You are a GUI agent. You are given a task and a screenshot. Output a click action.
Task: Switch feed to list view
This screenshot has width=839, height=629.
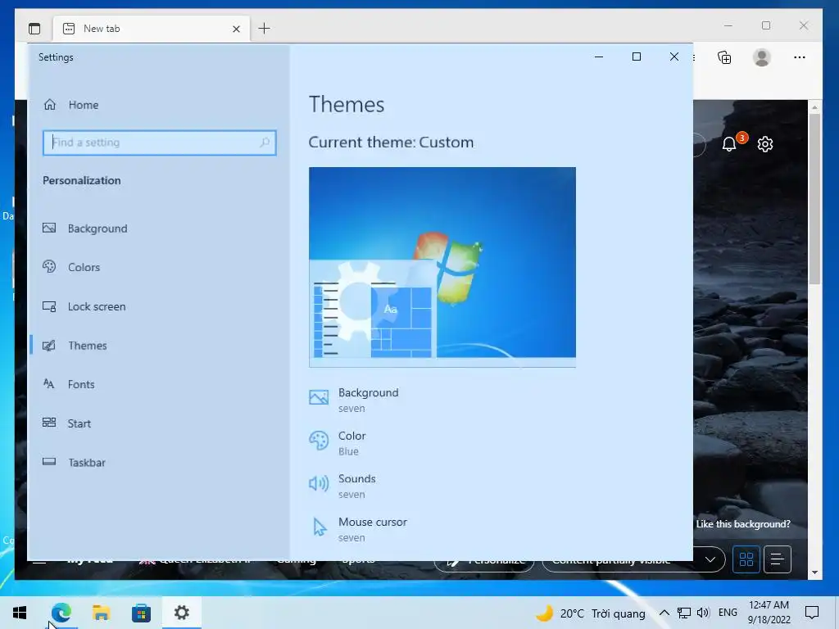pos(778,559)
